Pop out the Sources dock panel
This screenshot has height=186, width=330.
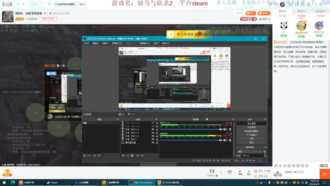[156, 119]
